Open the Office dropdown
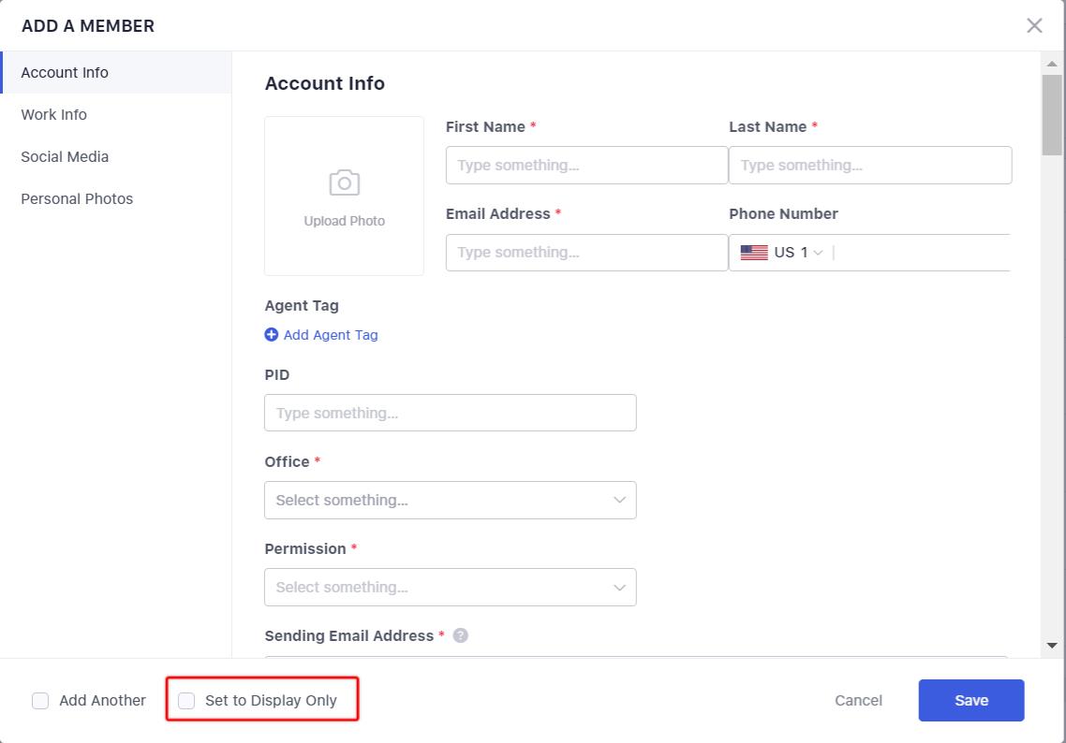This screenshot has width=1066, height=743. pos(450,500)
